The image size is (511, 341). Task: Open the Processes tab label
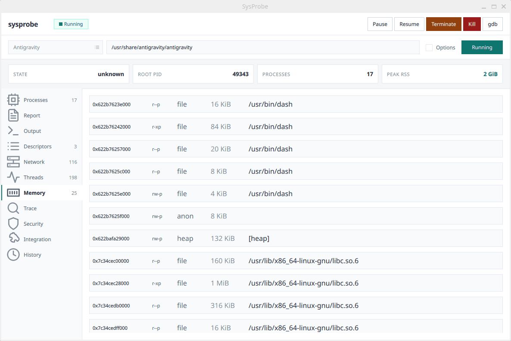pyautogui.click(x=35, y=100)
